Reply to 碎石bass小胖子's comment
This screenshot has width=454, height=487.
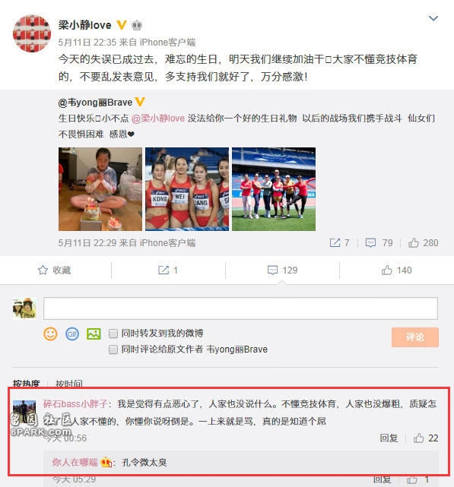389,438
